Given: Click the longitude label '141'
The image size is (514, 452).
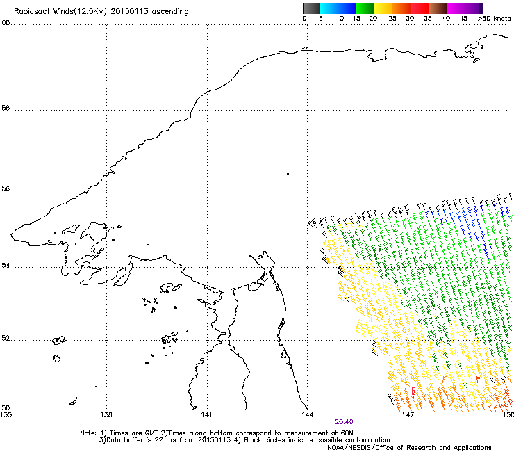Looking at the screenshot, I should click(x=206, y=414).
